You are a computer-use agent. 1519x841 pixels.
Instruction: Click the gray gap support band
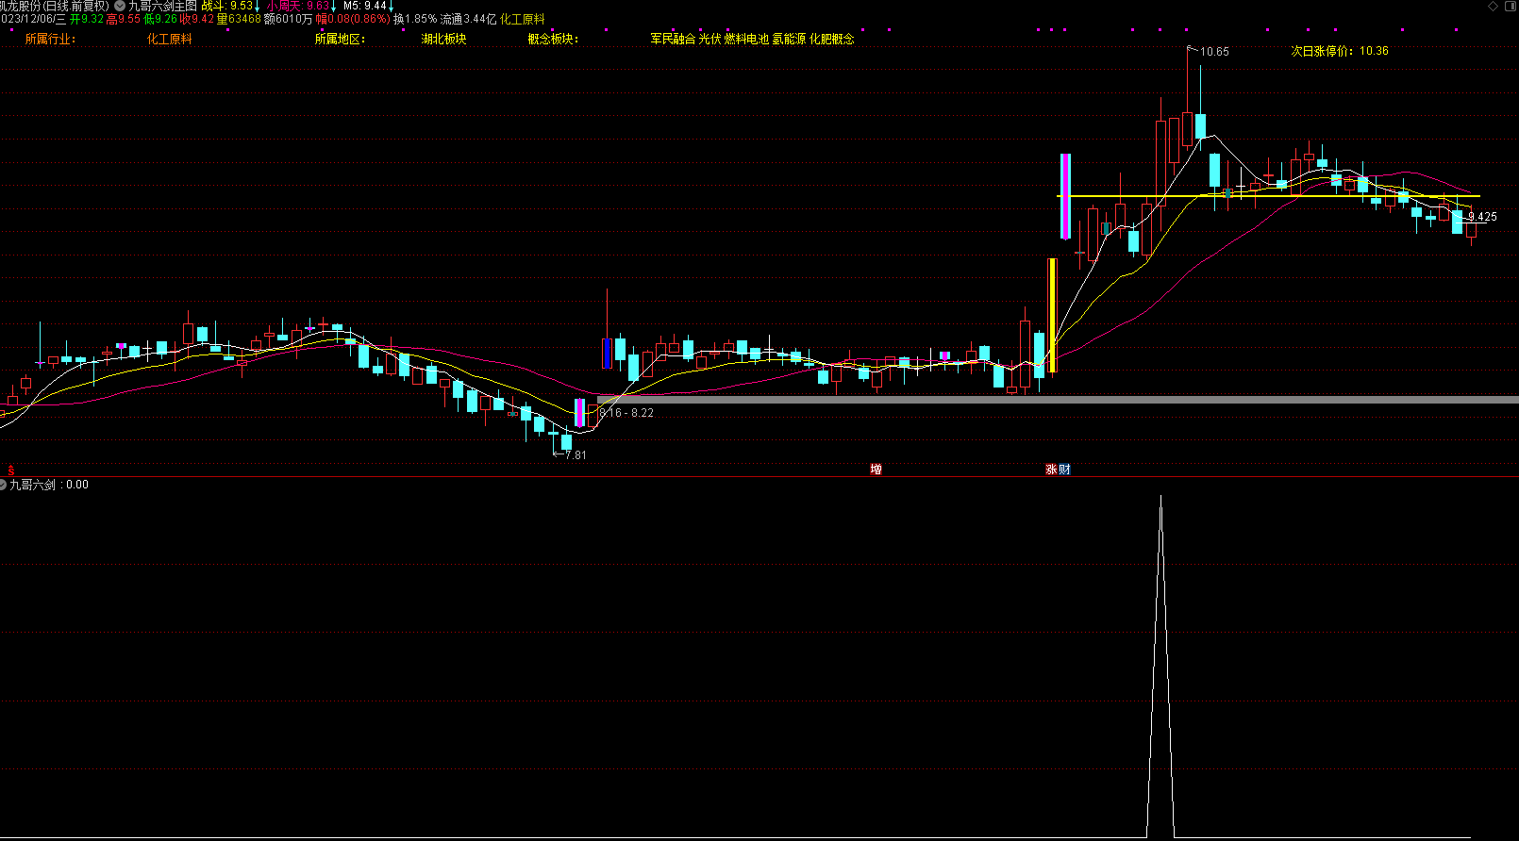coord(1058,400)
